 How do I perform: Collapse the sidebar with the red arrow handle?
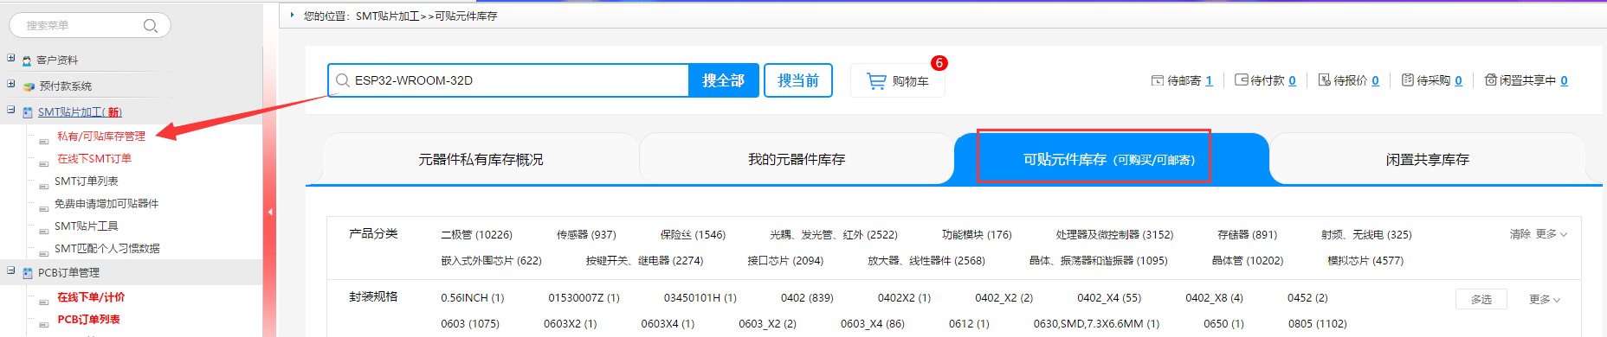coord(269,212)
